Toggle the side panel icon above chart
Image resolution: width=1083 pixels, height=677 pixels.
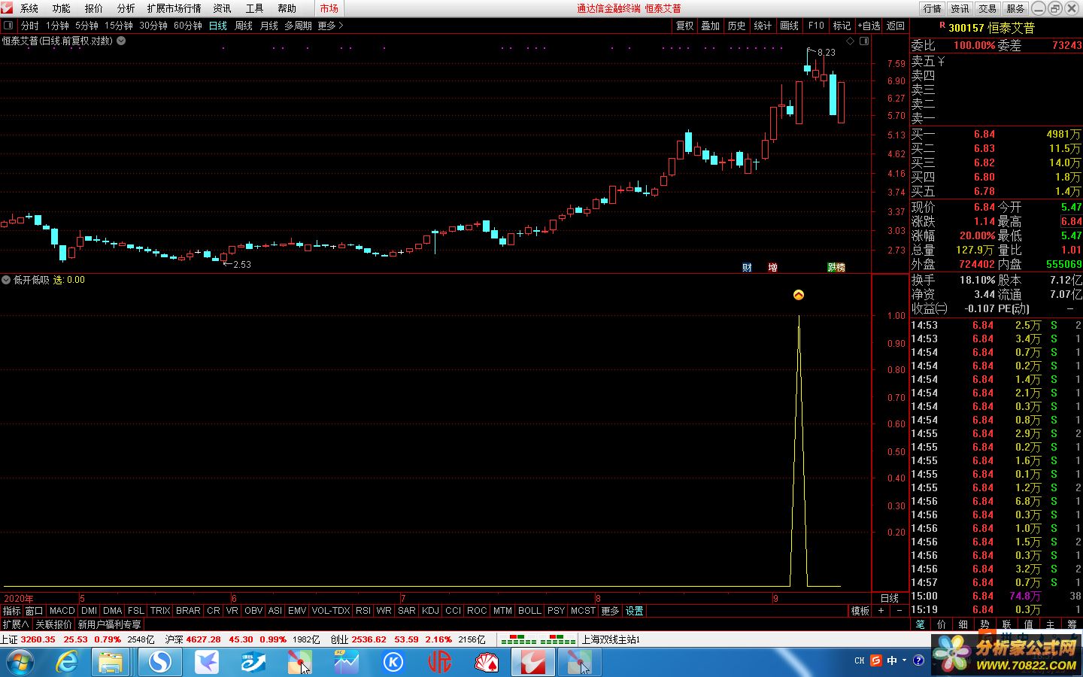click(864, 41)
